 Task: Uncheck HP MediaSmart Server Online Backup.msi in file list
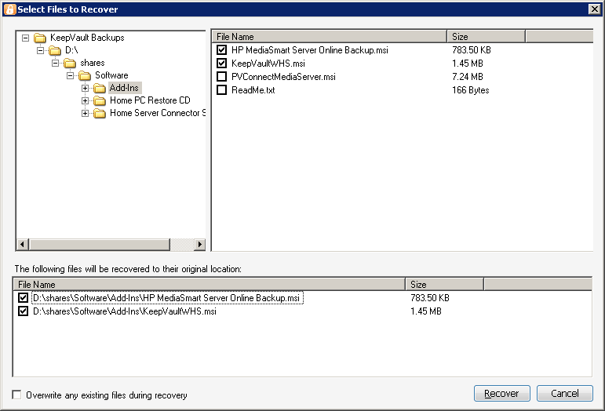pyautogui.click(x=221, y=49)
